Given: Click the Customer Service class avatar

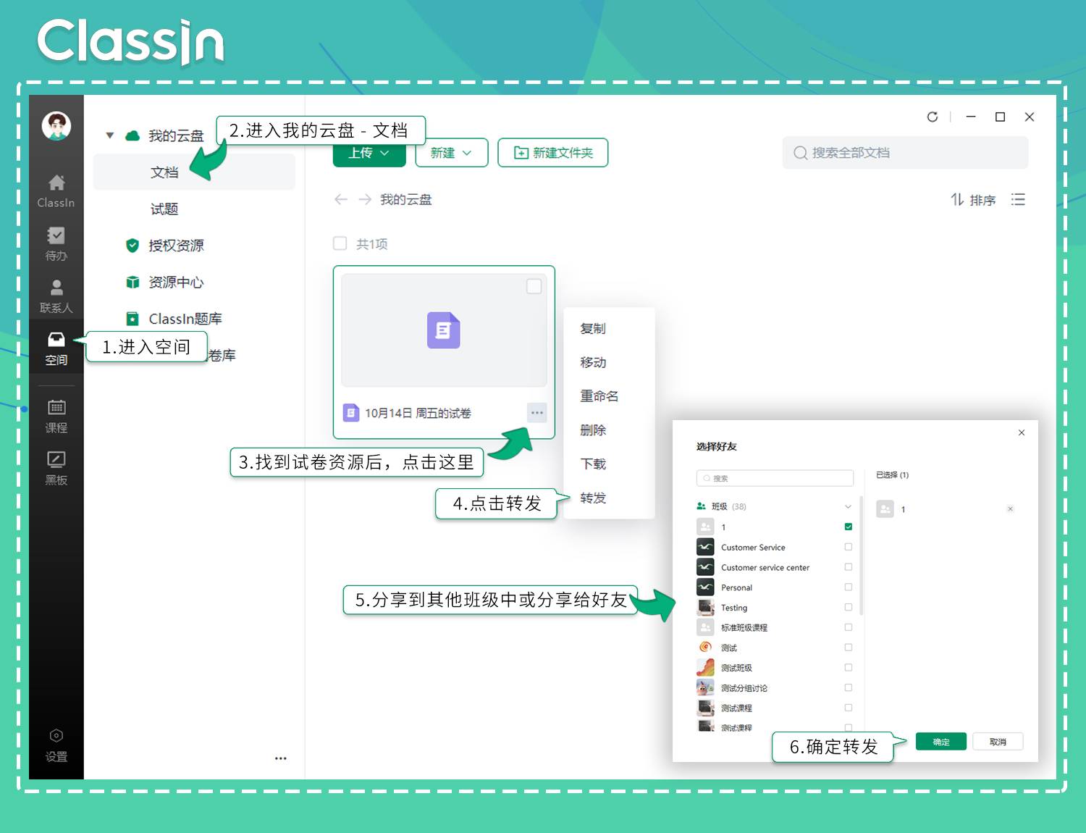Looking at the screenshot, I should tap(705, 547).
